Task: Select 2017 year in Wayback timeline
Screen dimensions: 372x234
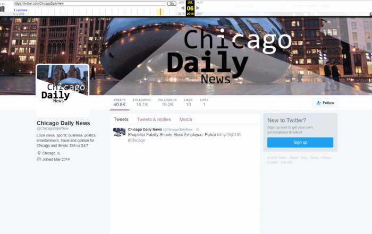Action: (x=199, y=14)
